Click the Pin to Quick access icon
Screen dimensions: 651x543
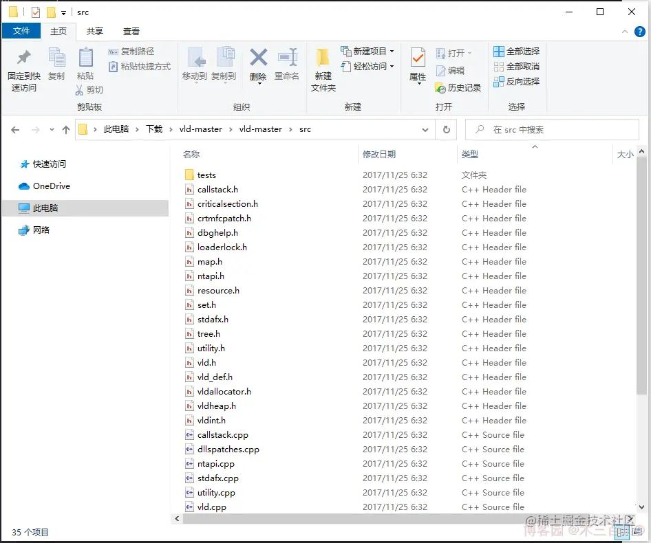[23, 58]
